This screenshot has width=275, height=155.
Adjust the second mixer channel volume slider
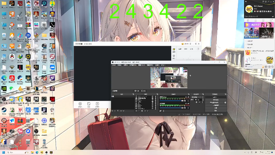(x=172, y=108)
